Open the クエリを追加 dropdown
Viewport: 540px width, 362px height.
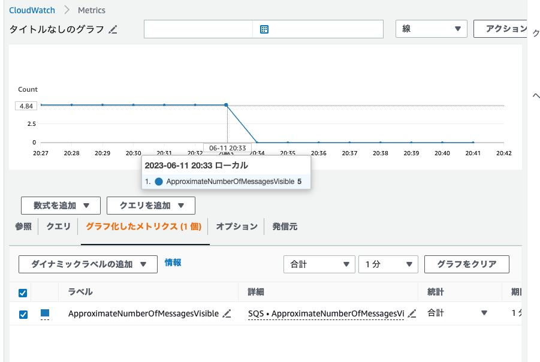pyautogui.click(x=151, y=205)
